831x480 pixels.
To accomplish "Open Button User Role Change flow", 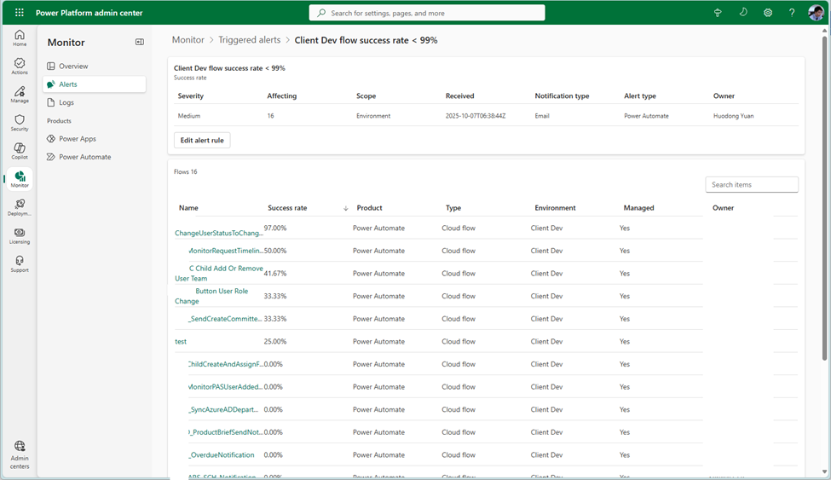I will coord(211,296).
